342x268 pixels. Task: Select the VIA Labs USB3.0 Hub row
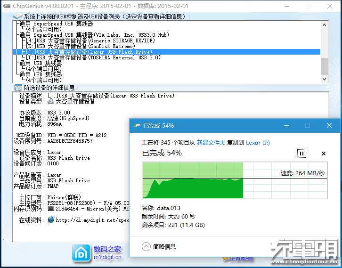tap(94, 35)
